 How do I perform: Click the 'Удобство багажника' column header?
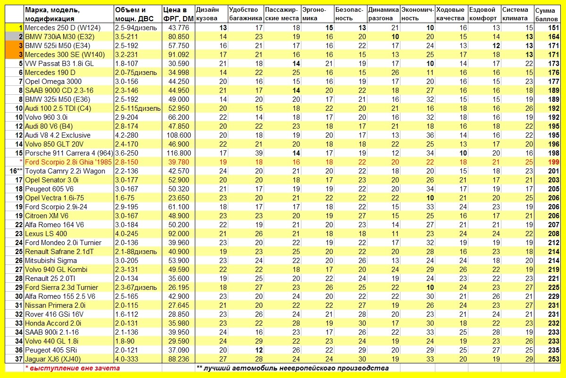click(245, 14)
